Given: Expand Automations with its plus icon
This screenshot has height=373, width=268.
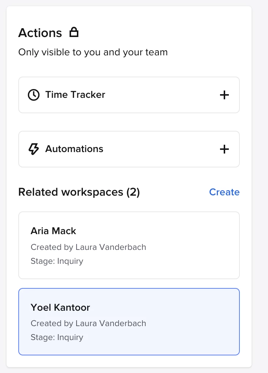Looking at the screenshot, I should (x=224, y=149).
